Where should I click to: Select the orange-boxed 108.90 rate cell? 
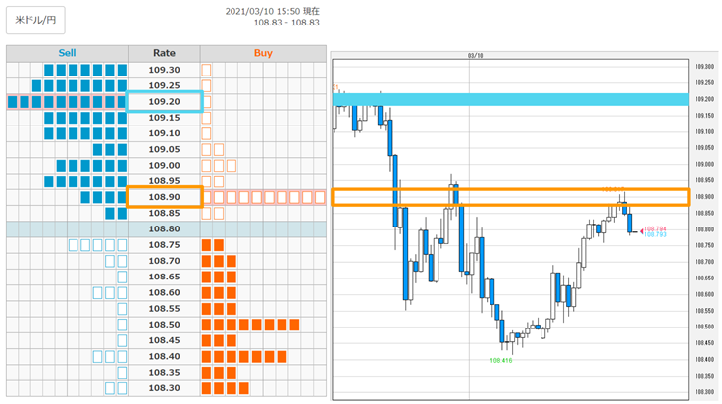click(x=164, y=197)
